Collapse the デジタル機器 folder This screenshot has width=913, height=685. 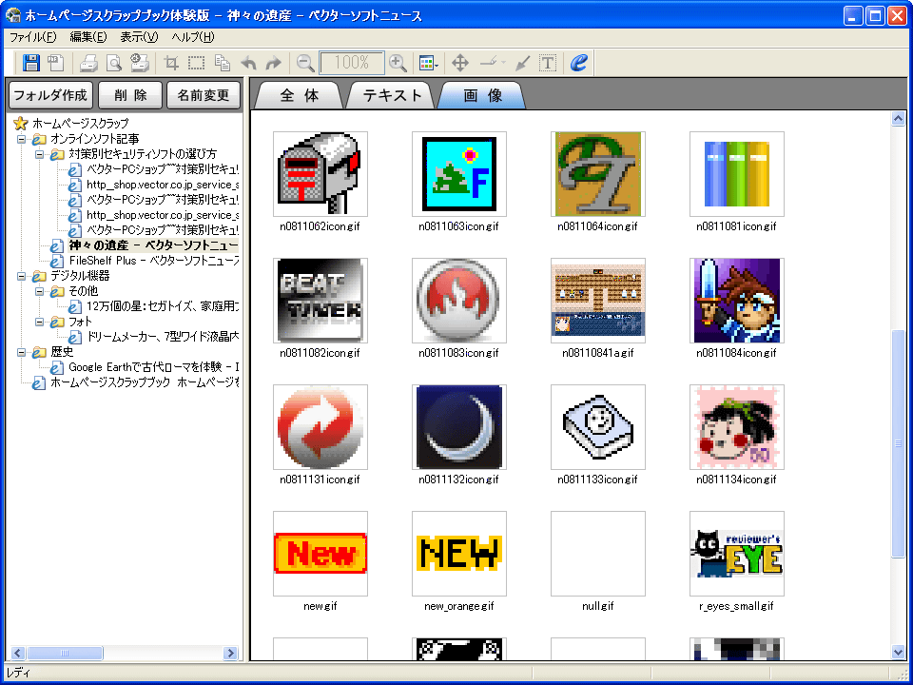pos(22,276)
